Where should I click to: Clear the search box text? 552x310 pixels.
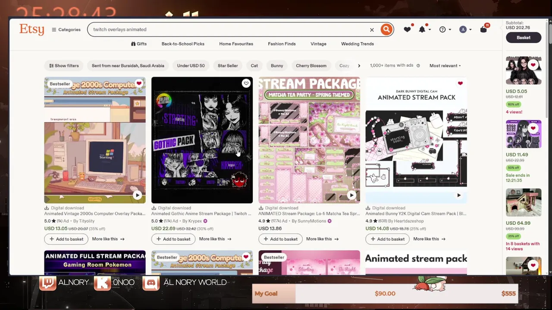pos(372,30)
